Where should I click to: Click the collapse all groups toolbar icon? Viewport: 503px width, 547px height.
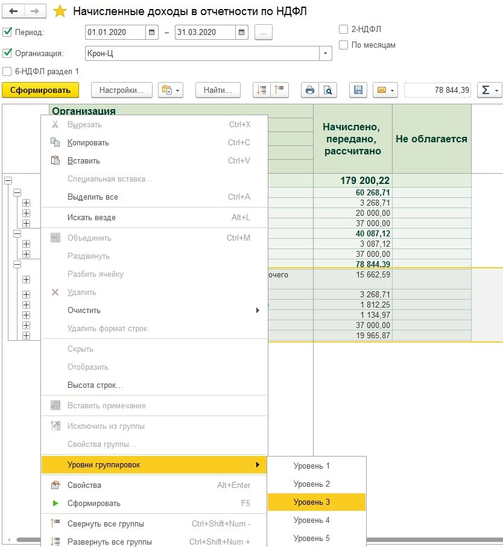(x=279, y=90)
